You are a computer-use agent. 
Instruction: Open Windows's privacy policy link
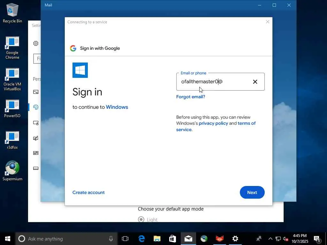pos(213,123)
